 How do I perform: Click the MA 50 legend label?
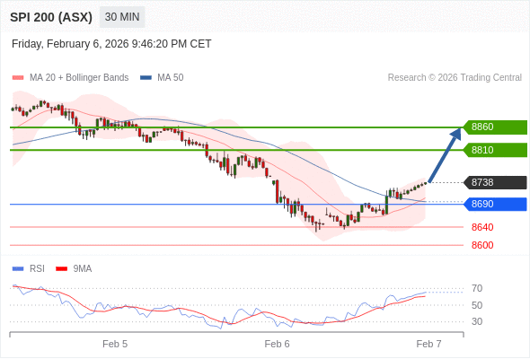click(x=171, y=78)
